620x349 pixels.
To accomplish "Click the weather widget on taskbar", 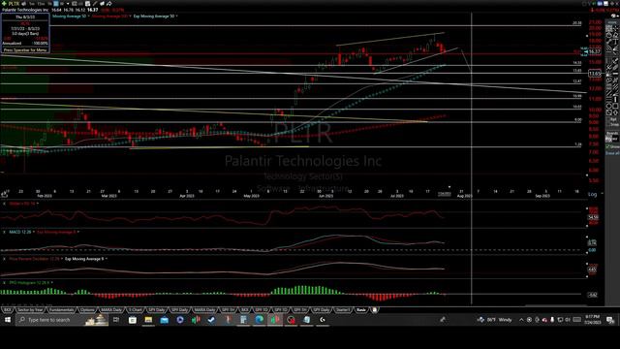I will point(495,319).
